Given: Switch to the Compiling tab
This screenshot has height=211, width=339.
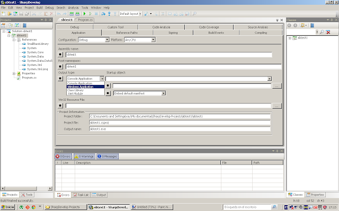Looking at the screenshot, I should pyautogui.click(x=261, y=33).
